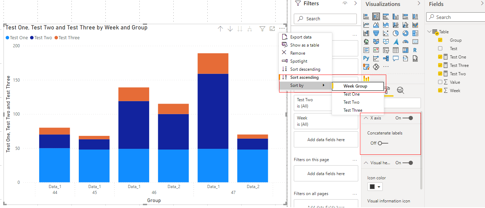The height and width of the screenshot is (208, 485).
Task: Collapse the X axis section caret
Action: pos(366,118)
